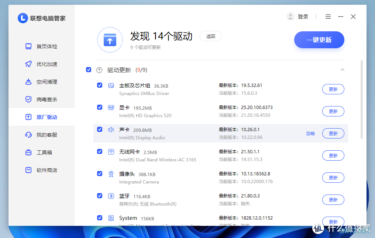This screenshot has width=375, height=238.
Task: Open 首页体检 home checkup page
Action: tap(42, 46)
